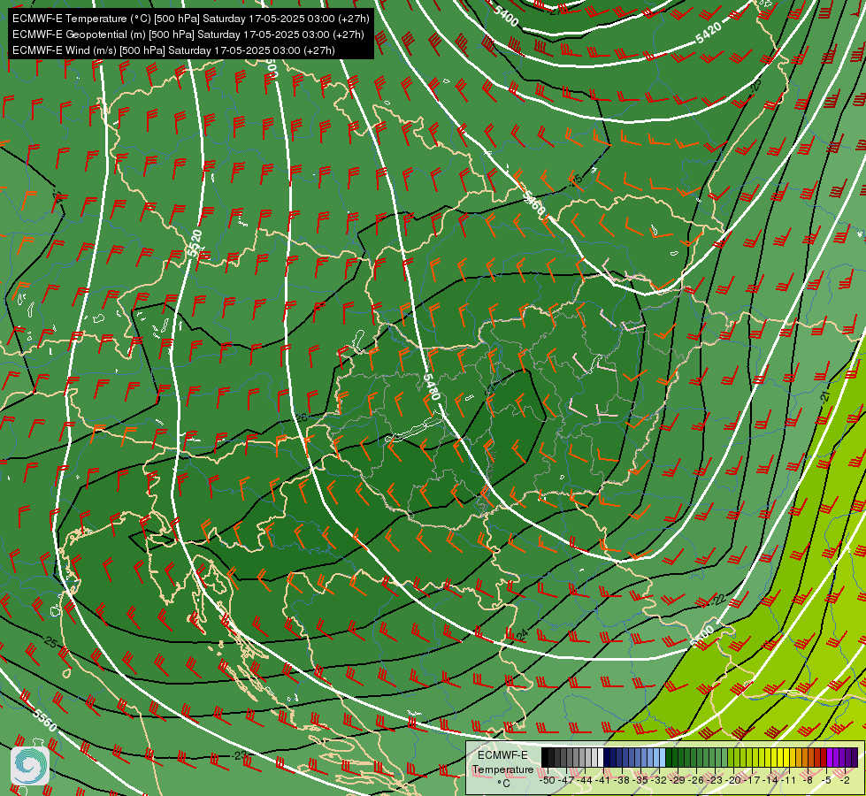Click the -21 isotherm label on map
This screenshot has height=796, width=866.
825,396
